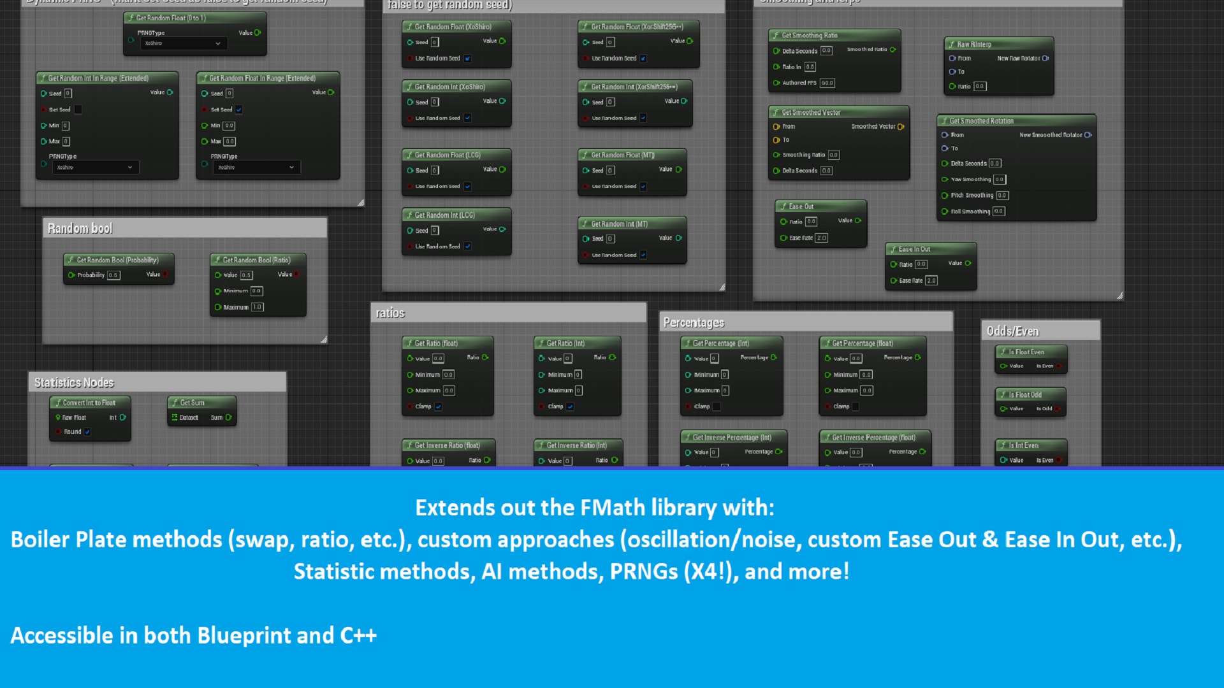This screenshot has height=688, width=1224.
Task: Click the Authored FPS value field
Action: pos(827,83)
